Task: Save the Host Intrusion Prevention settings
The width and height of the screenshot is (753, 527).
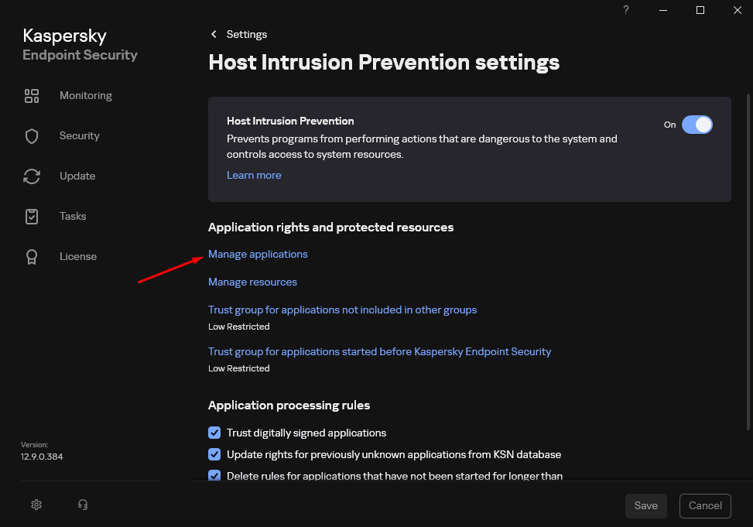Action: pyautogui.click(x=645, y=505)
